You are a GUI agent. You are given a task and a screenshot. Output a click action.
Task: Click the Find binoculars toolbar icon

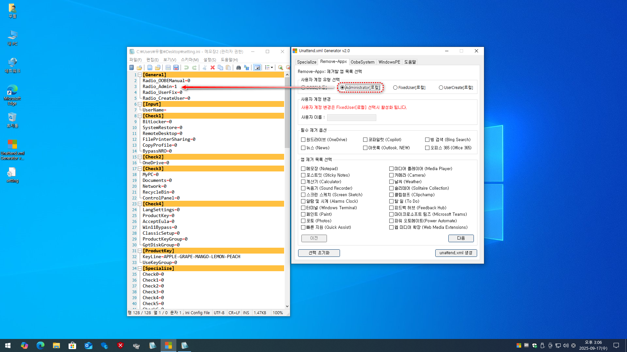pyautogui.click(x=238, y=67)
